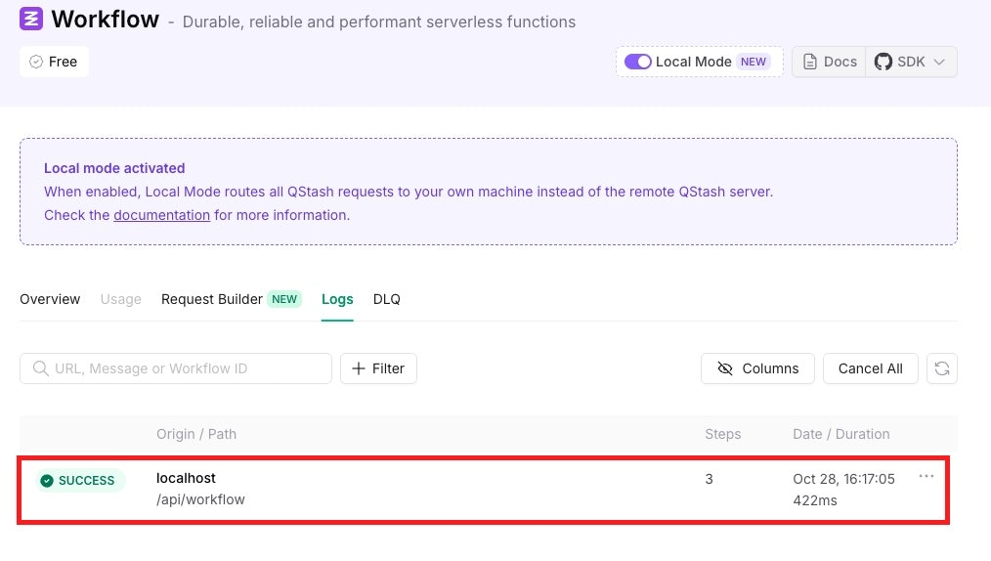Click the purple Workflow logo icon

31,19
